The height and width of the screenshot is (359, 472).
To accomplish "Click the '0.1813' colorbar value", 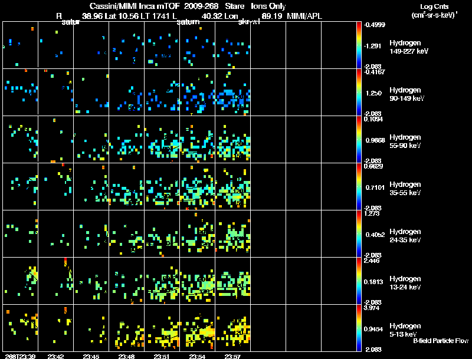I will (x=373, y=282).
